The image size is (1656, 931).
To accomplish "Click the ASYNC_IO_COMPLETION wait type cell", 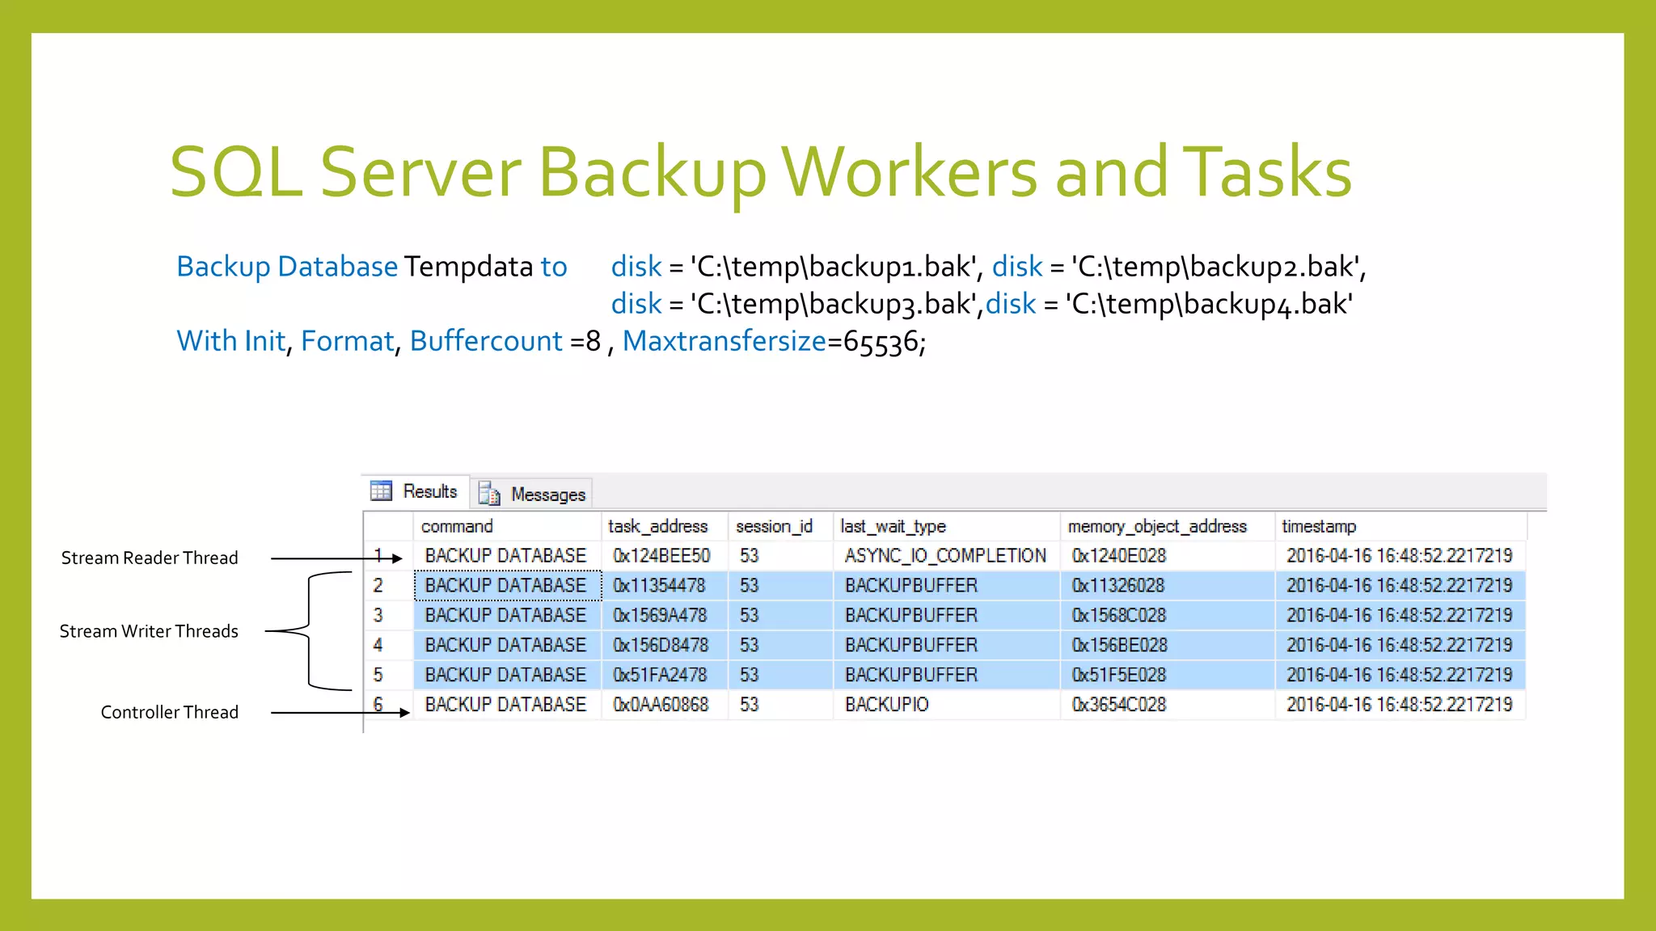I will (x=944, y=555).
